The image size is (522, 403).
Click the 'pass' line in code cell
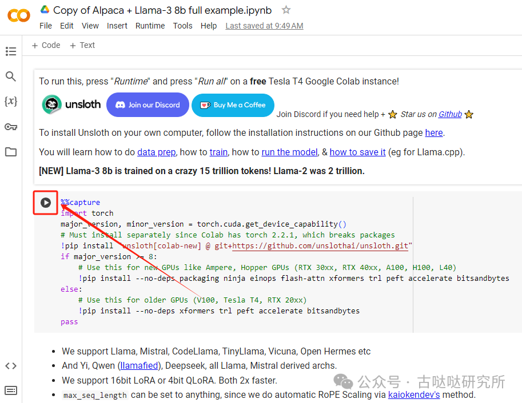69,322
